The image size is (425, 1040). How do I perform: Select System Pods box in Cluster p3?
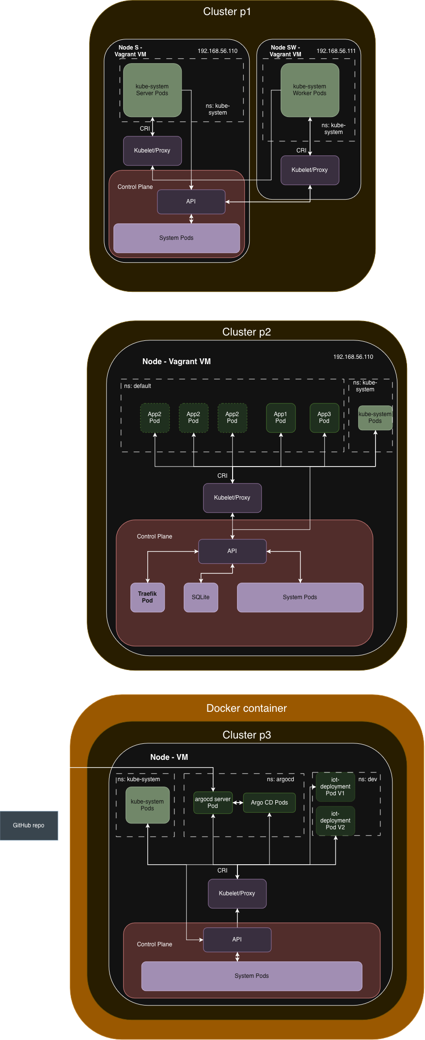point(252,976)
